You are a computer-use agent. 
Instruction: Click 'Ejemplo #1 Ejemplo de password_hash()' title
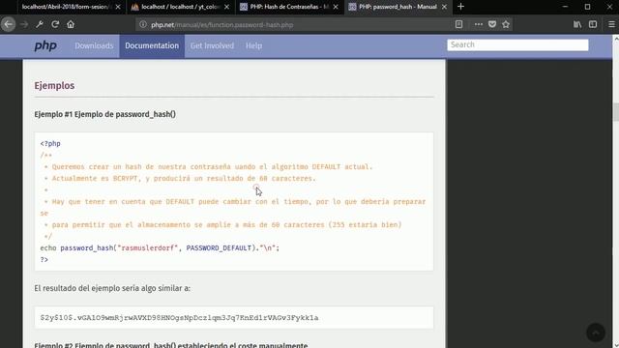click(x=105, y=114)
